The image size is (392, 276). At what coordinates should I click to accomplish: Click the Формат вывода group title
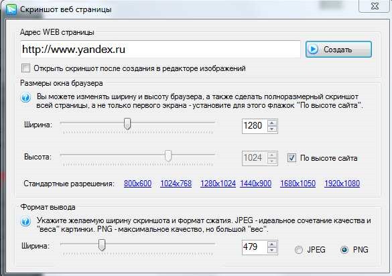pos(48,207)
